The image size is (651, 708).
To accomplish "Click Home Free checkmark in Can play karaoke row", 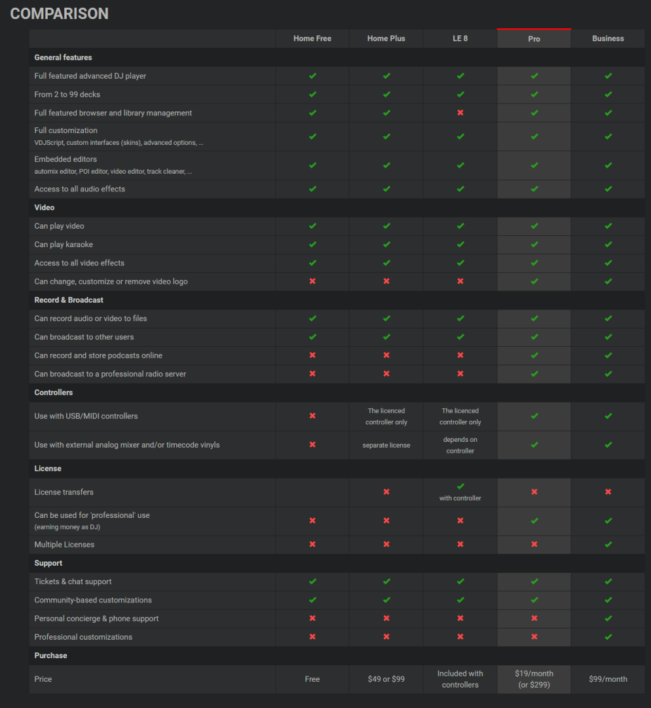I will click(312, 245).
